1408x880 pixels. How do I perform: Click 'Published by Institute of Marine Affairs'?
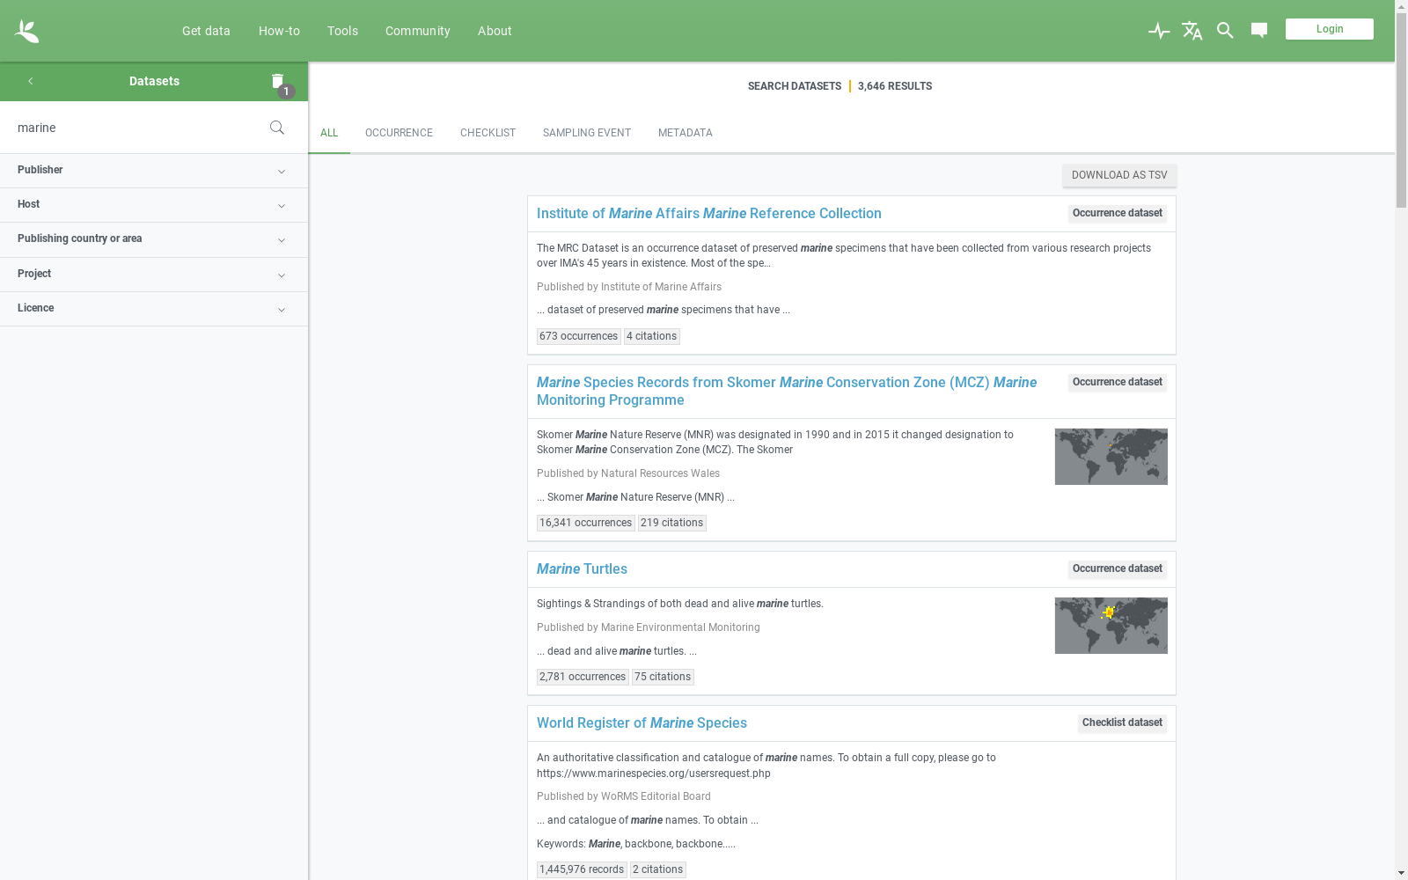pyautogui.click(x=629, y=287)
